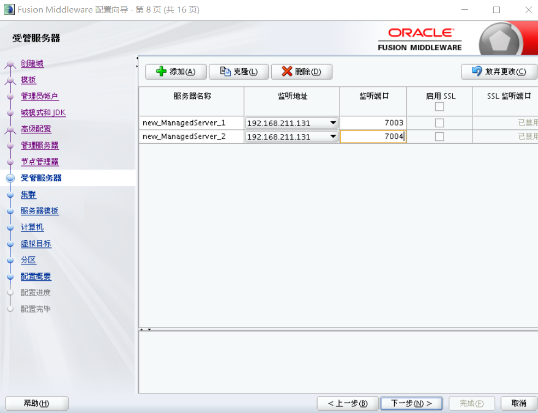Click the blue progress dot beside 受管服务器
Screen dimensions: 538x413
tap(11, 178)
